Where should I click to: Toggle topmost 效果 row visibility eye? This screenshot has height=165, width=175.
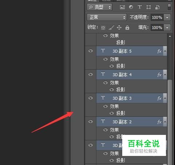tap(106, 36)
